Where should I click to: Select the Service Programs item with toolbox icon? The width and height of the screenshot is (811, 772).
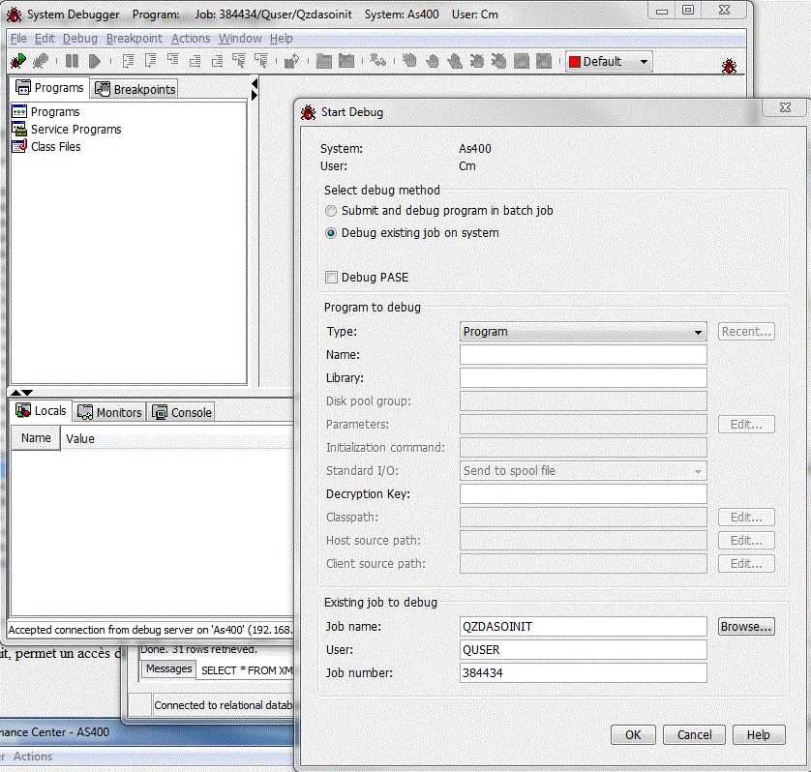point(75,129)
